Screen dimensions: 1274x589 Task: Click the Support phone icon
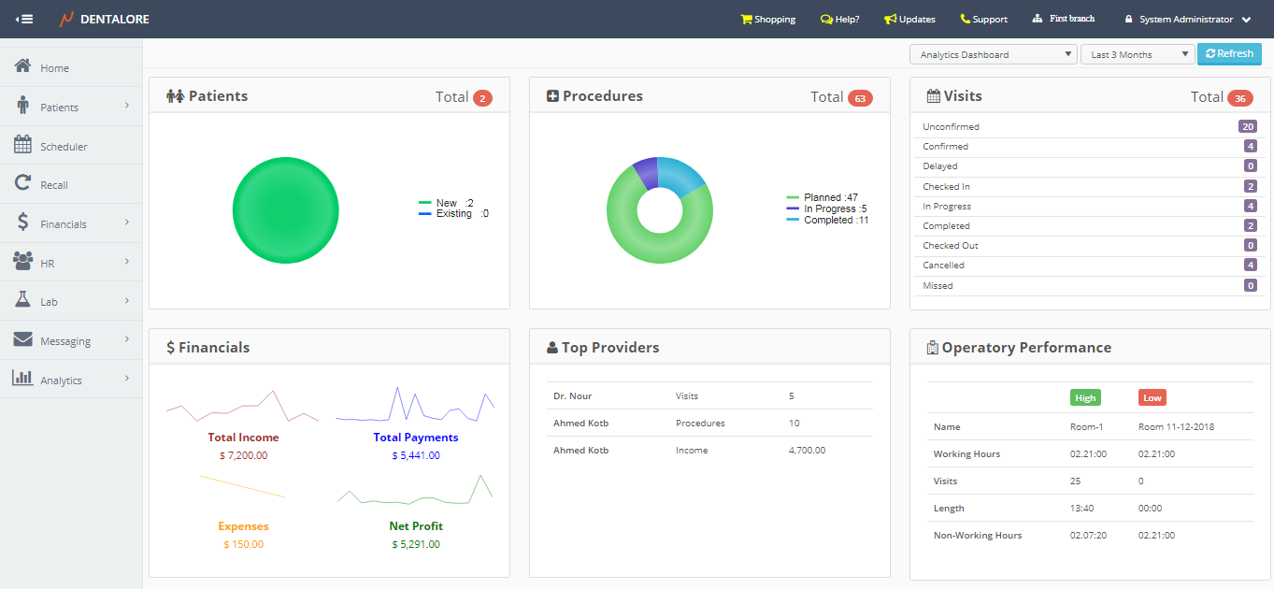[966, 19]
